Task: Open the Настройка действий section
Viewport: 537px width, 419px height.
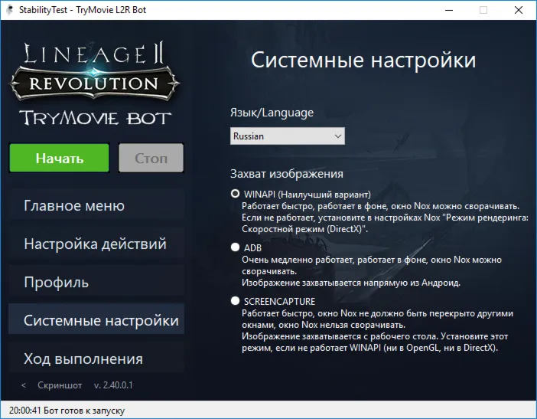Action: (96, 244)
